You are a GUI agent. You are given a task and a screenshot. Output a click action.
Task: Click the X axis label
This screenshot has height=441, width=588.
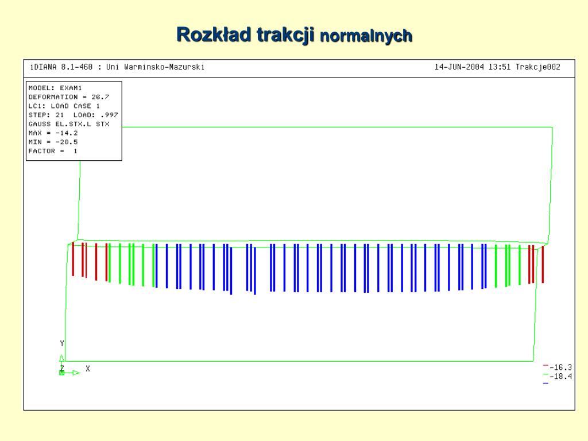click(x=88, y=369)
